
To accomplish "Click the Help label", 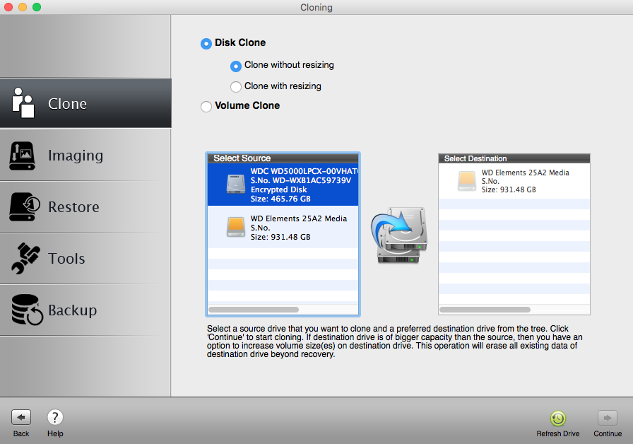I will 55,433.
